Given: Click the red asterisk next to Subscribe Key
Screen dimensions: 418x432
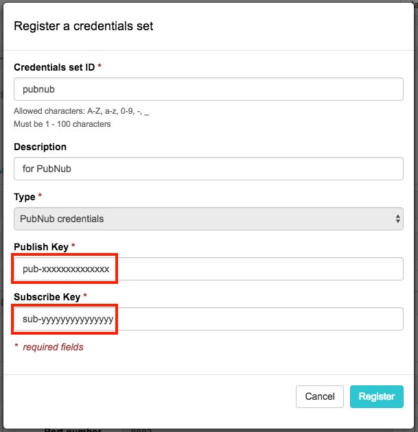Looking at the screenshot, I should [85, 297].
